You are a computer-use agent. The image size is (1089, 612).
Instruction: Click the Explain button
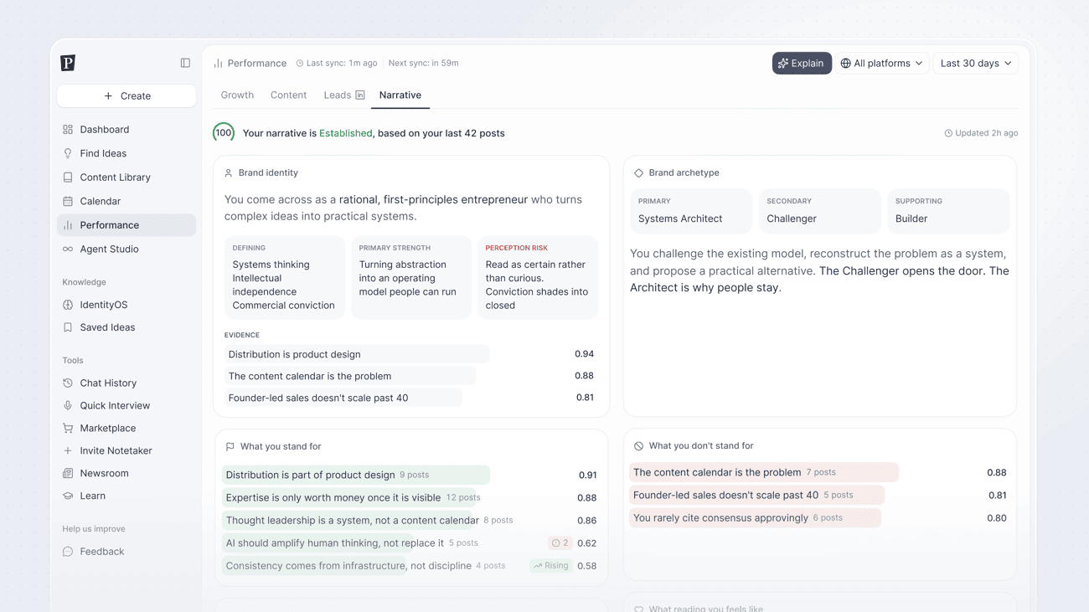point(802,64)
